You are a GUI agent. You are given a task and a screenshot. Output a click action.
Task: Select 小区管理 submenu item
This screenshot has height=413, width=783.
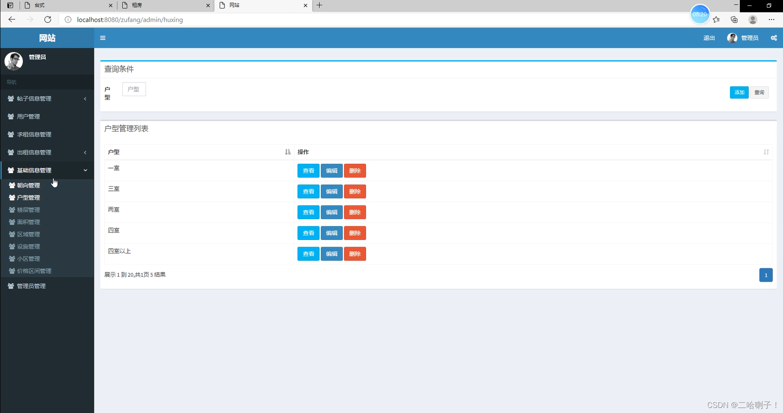point(47,259)
